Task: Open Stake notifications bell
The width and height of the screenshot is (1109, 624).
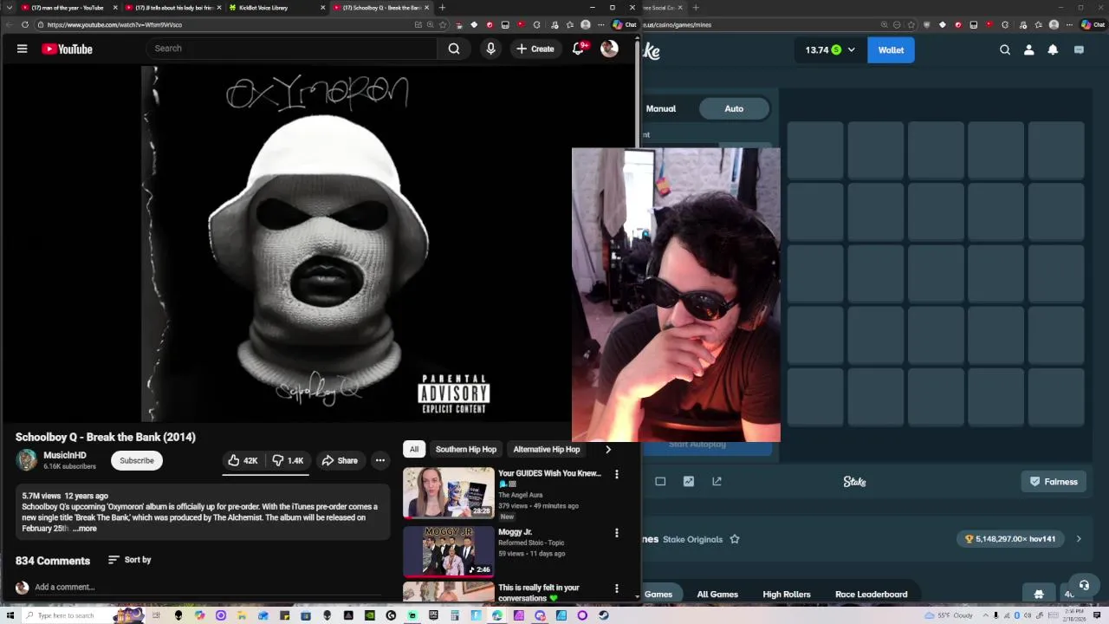Action: pos(1053,50)
